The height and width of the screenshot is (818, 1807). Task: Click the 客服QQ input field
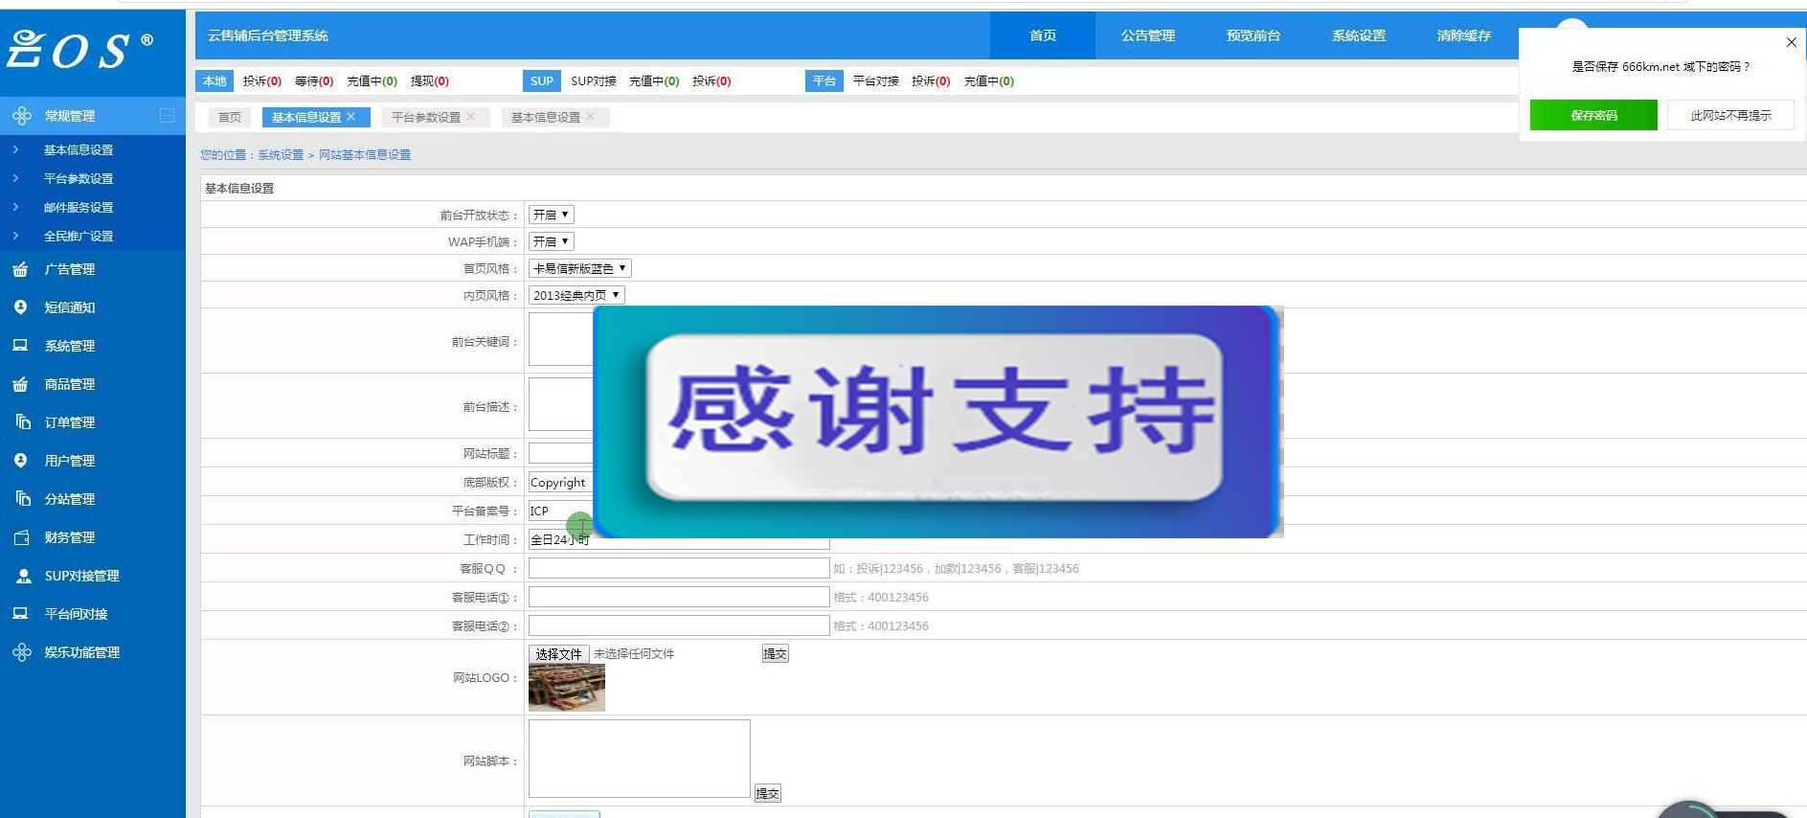[678, 568]
